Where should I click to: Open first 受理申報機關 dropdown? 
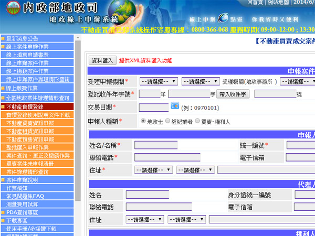(160, 81)
